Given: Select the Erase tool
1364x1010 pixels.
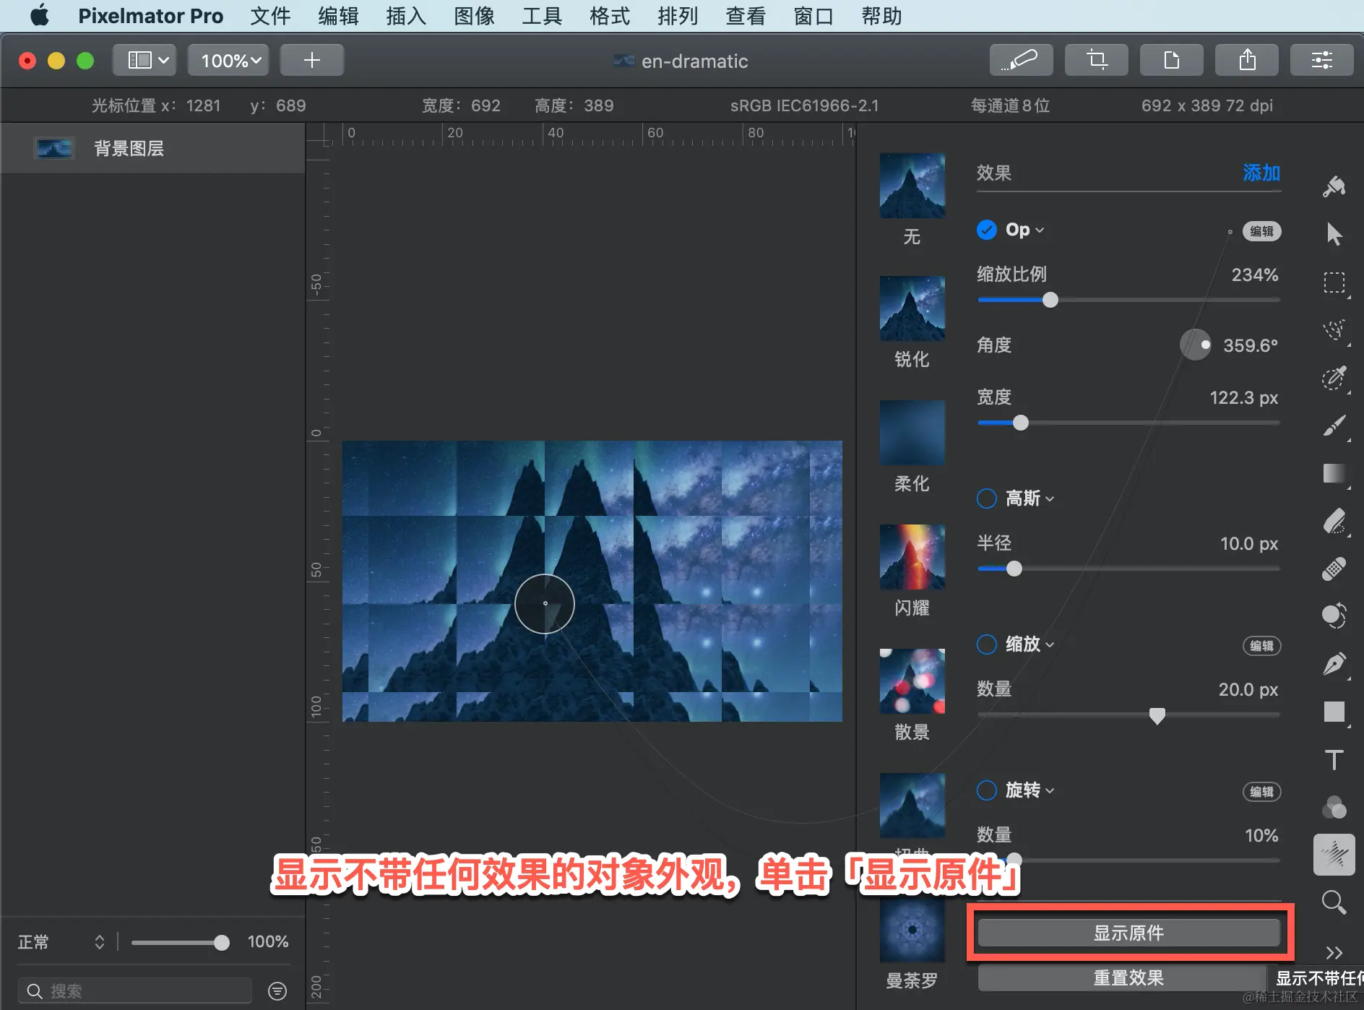Looking at the screenshot, I should point(1334,521).
